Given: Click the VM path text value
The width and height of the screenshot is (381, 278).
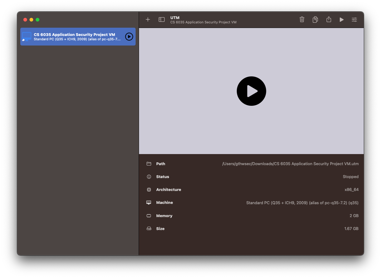Looking at the screenshot, I should (291, 164).
